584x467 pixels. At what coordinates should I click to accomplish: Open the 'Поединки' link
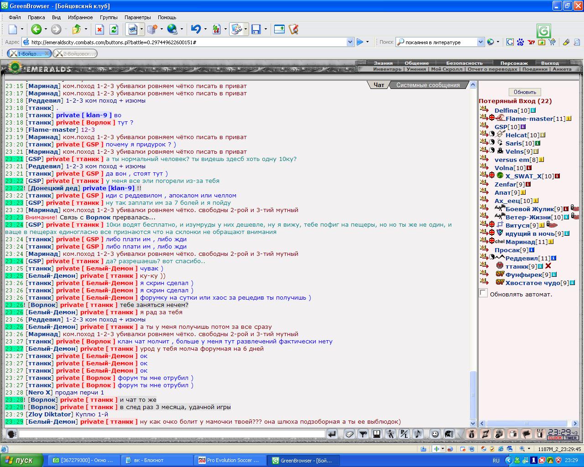(535, 69)
